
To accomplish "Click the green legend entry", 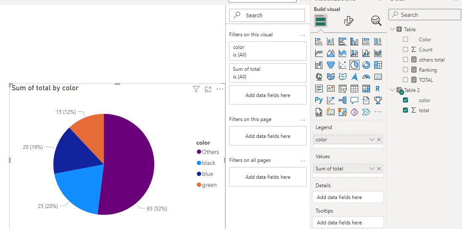I will click(207, 185).
